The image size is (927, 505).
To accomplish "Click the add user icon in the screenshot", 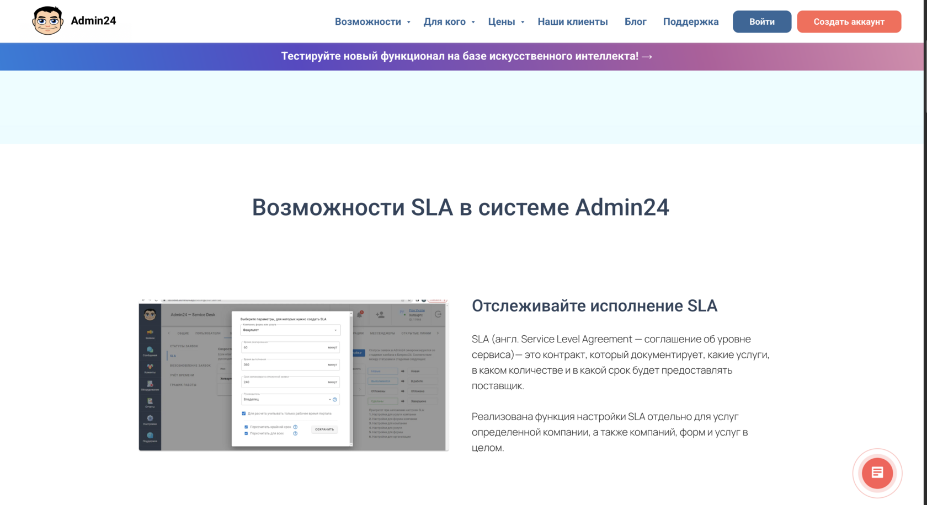I will pos(380,315).
